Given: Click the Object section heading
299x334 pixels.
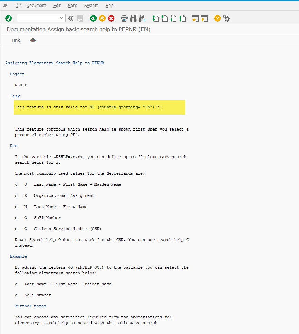Looking at the screenshot, I should [x=17, y=74].
